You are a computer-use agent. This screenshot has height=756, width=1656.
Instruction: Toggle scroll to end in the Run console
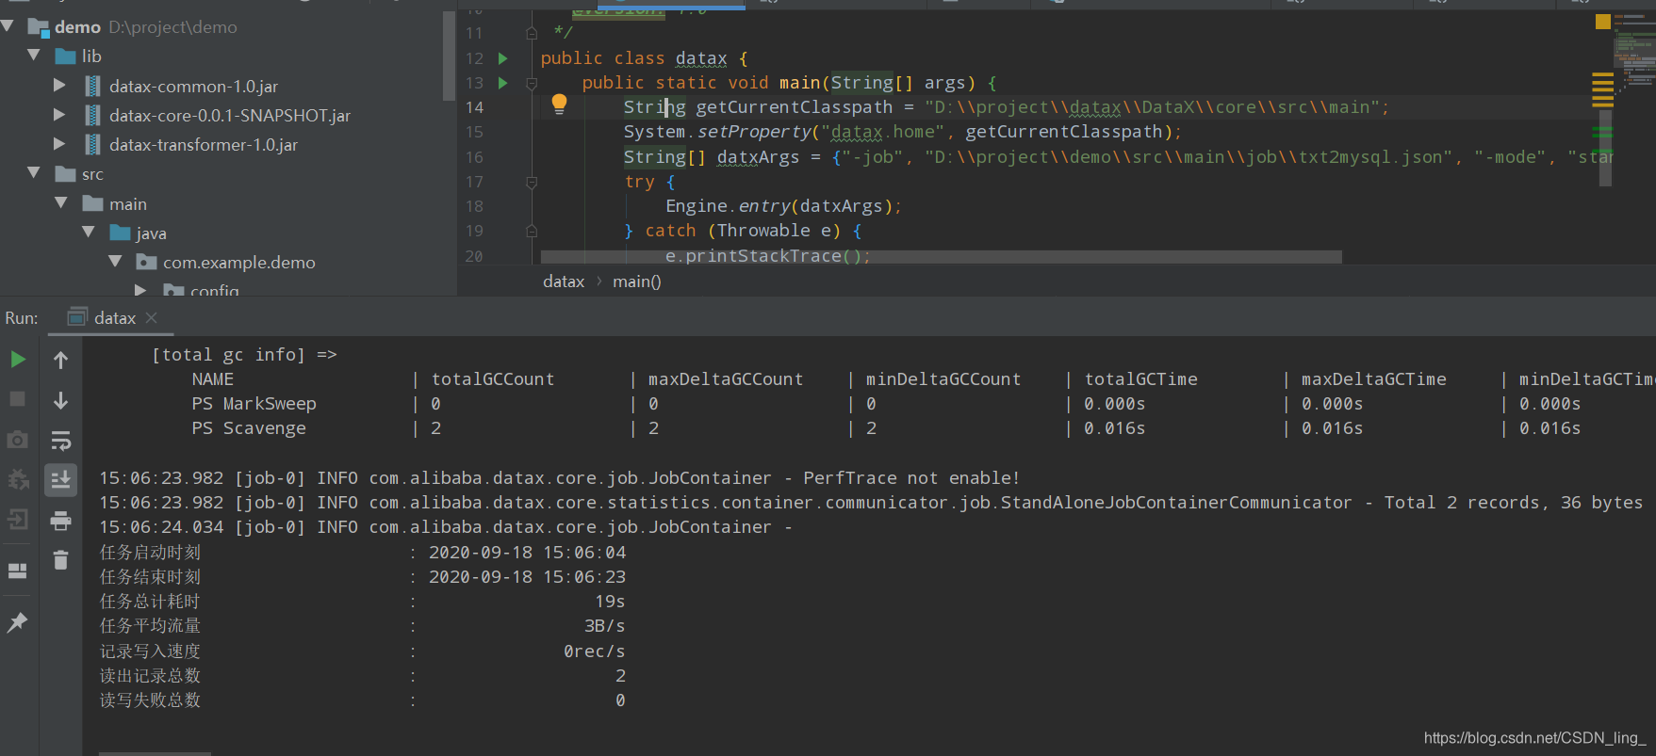coord(60,479)
